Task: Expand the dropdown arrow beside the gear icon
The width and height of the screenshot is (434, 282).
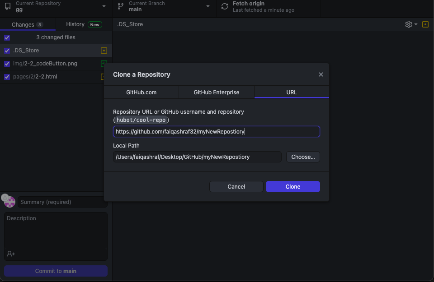Action: [416, 24]
